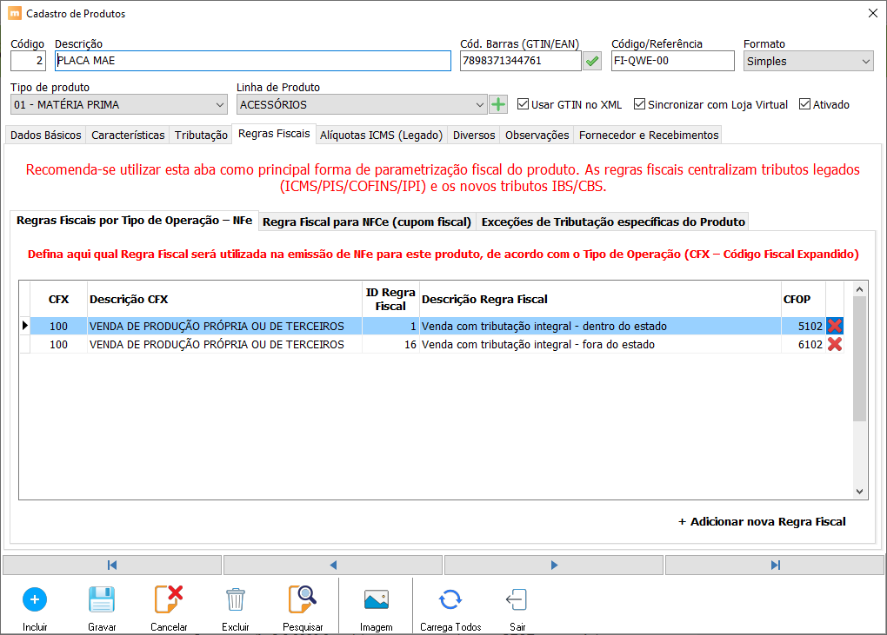The image size is (887, 635).
Task: Select Regras Fiscais por Tipo de Operação – NFe tab
Action: [134, 221]
